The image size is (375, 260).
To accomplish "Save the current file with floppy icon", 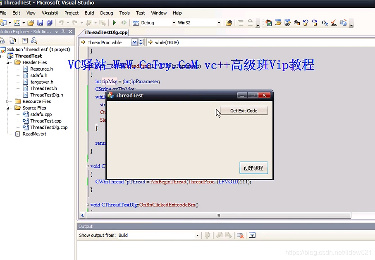I will [x=40, y=23].
